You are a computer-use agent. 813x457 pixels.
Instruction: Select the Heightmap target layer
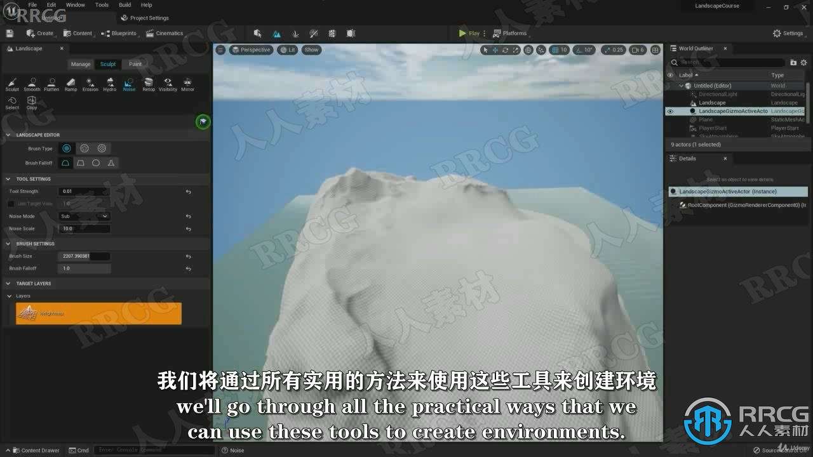tap(98, 314)
